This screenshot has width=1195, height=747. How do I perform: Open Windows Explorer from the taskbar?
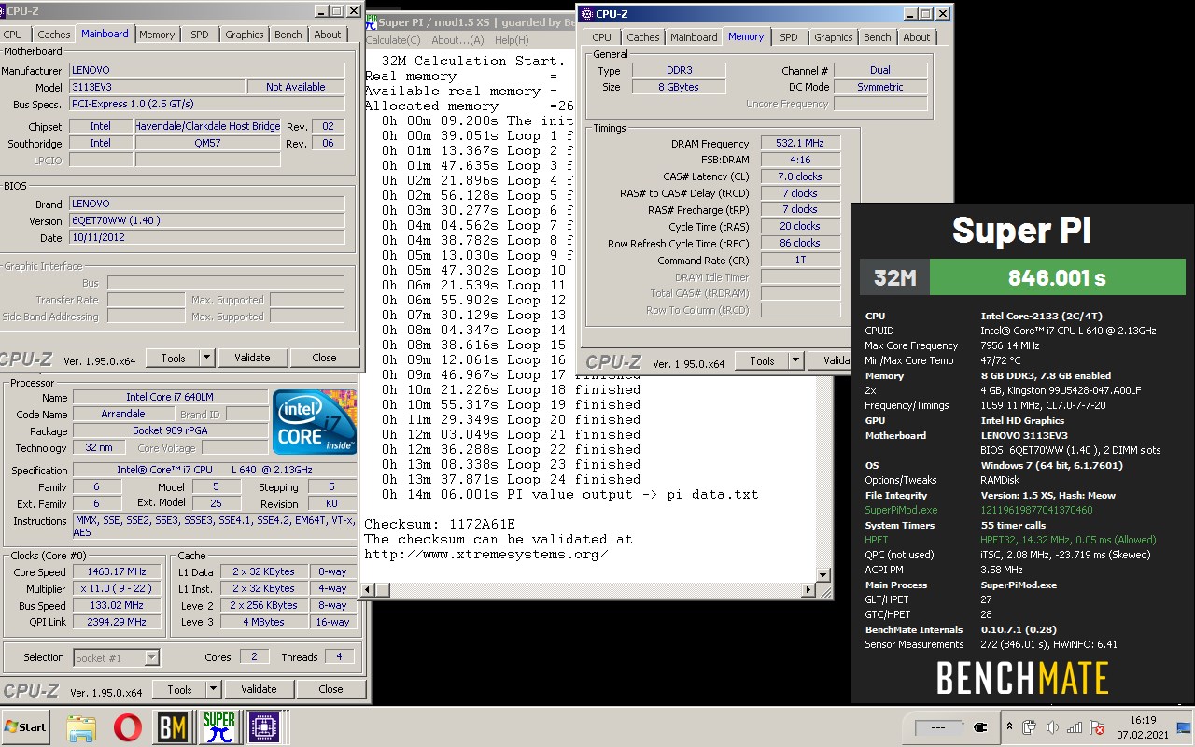coord(81,727)
